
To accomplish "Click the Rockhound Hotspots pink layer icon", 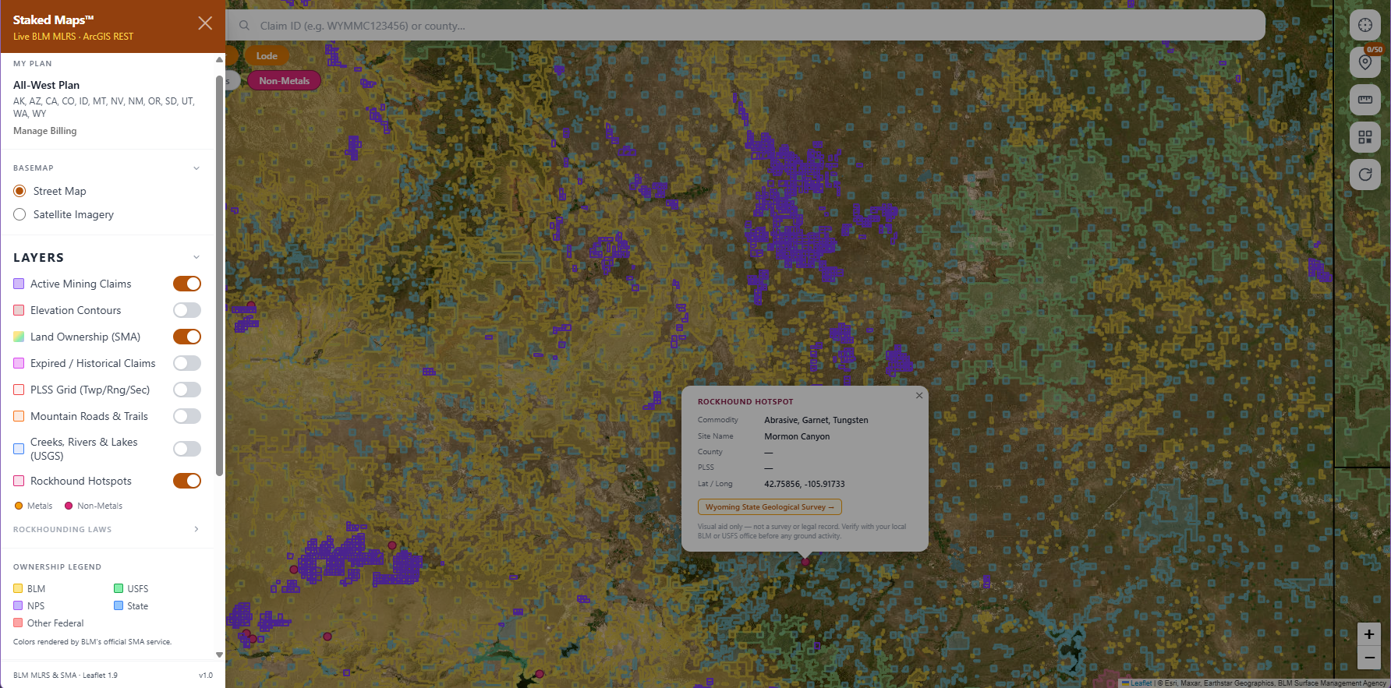I will 19,481.
